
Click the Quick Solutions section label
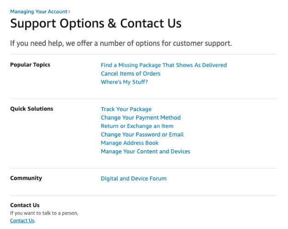coord(32,109)
